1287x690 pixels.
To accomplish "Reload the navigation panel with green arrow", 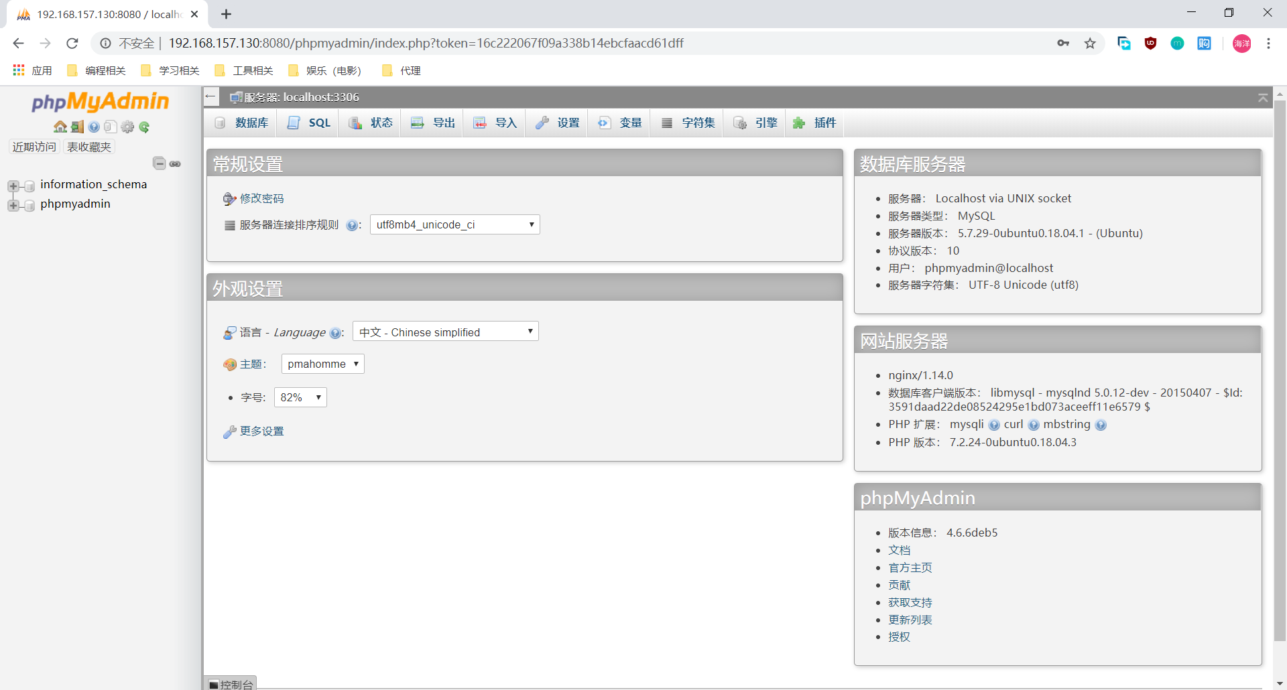I will pyautogui.click(x=144, y=127).
